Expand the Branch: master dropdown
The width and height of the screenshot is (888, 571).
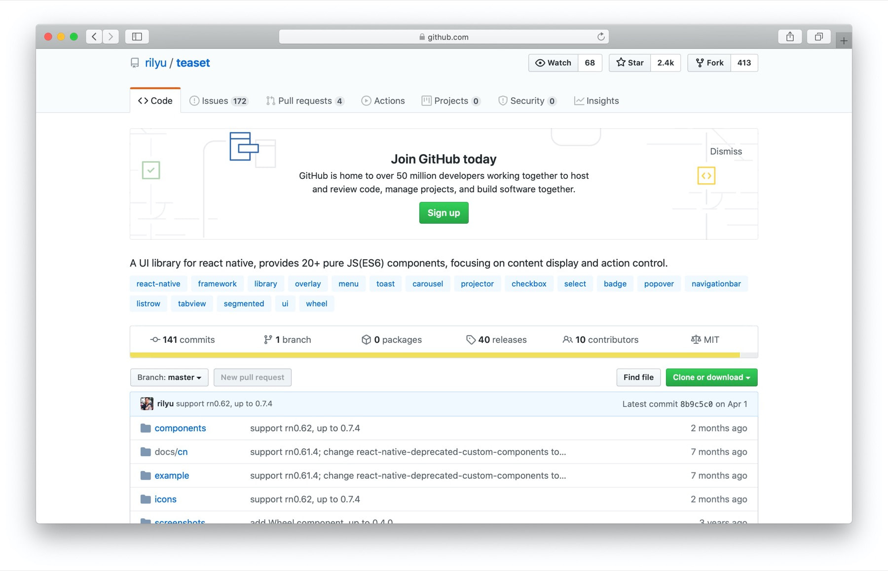pyautogui.click(x=169, y=377)
